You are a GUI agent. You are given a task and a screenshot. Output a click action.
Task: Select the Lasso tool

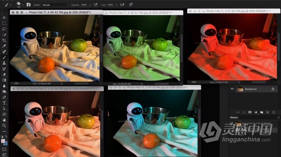(x=4, y=29)
